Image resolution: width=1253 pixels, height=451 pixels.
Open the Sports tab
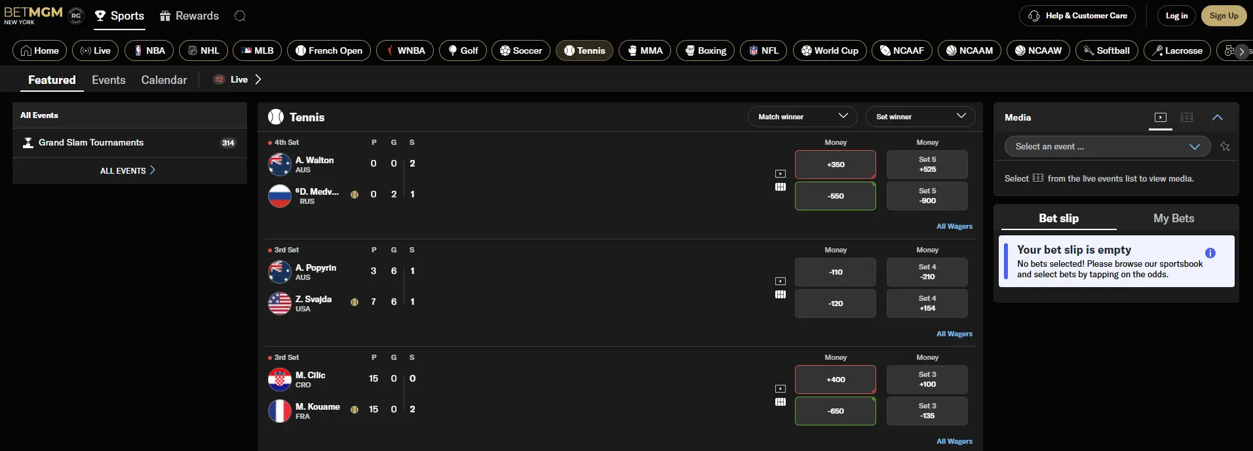click(x=119, y=16)
